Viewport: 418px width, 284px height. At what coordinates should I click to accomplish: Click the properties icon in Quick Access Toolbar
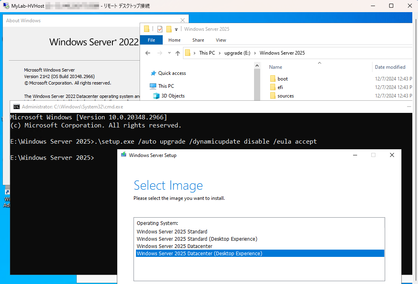pos(159,29)
